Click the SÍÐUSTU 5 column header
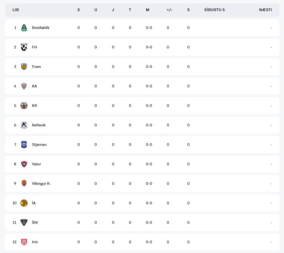284x253 pixels. point(214,10)
